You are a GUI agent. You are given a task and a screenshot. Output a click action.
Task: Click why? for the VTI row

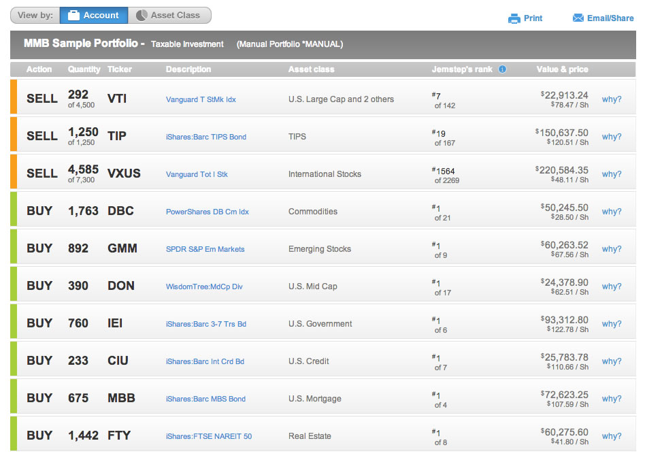coord(612,99)
